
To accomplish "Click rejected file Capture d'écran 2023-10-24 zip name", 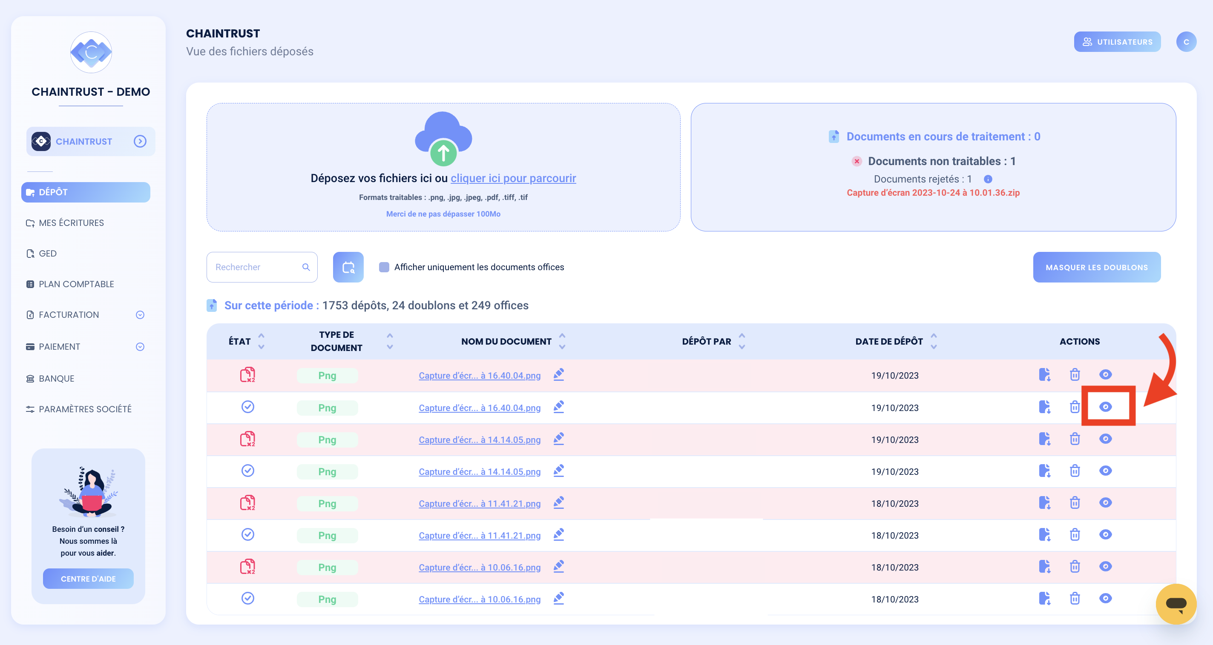I will pos(933,192).
